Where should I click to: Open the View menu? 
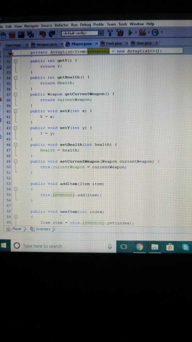18,26
